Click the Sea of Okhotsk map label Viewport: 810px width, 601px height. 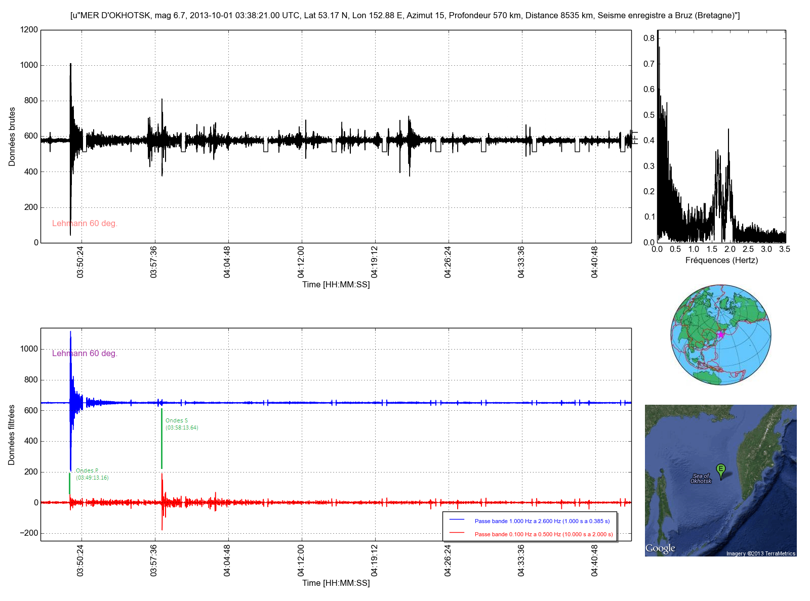[x=701, y=479]
